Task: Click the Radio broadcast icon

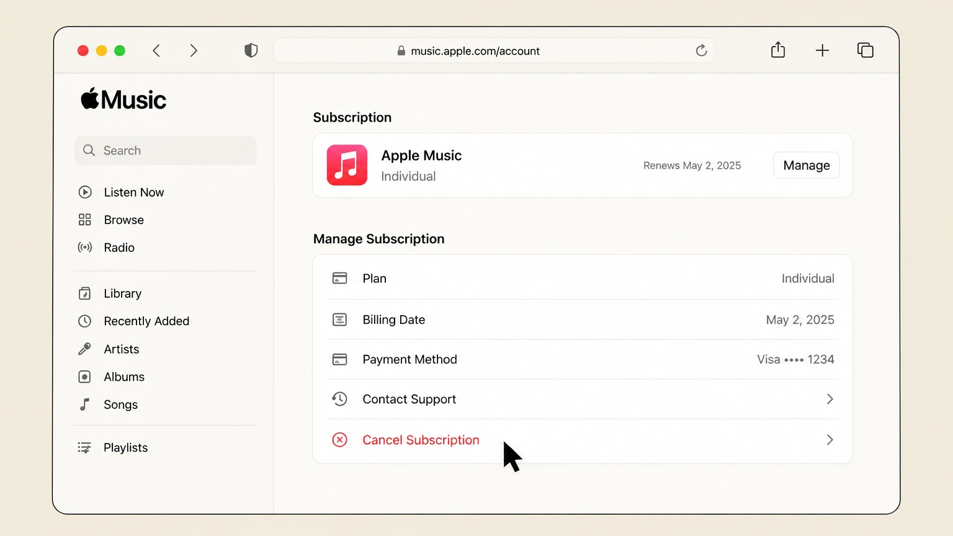Action: click(85, 248)
